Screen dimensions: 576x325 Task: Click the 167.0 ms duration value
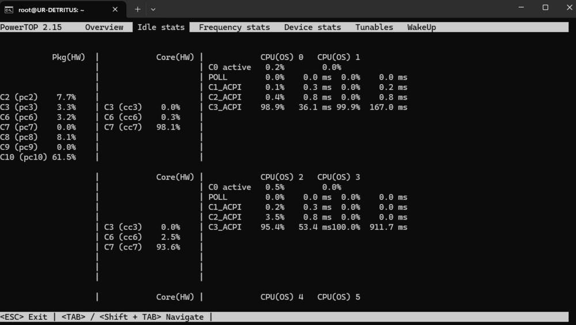[388, 107]
